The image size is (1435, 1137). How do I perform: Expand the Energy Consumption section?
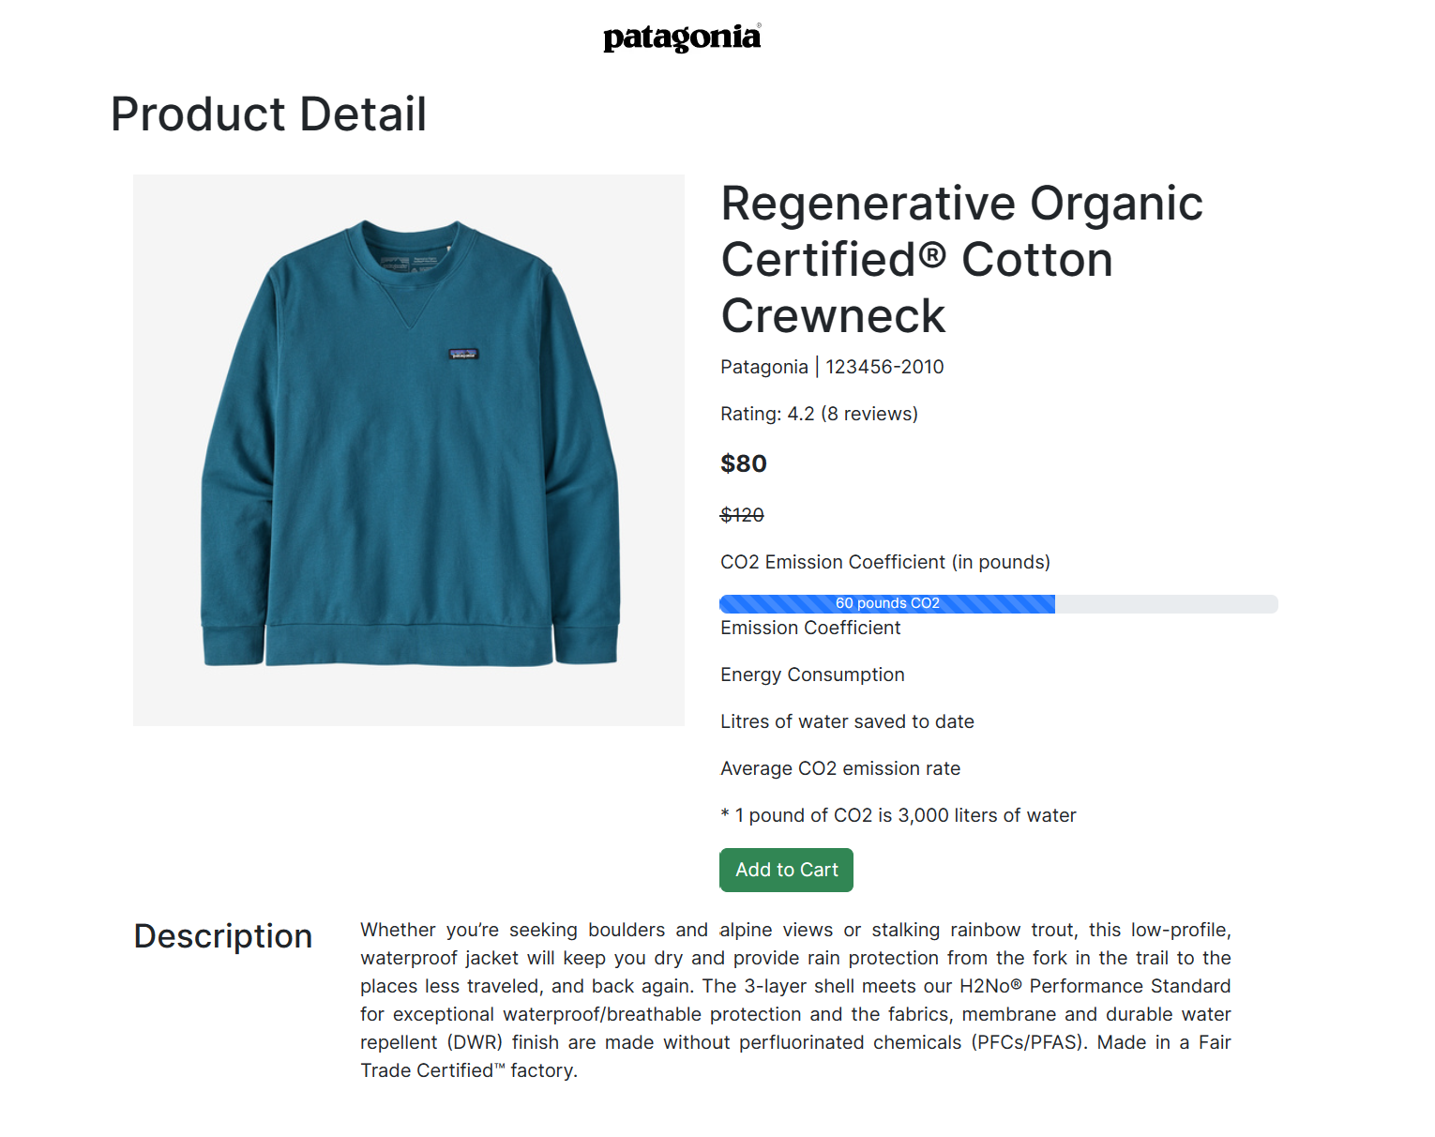[x=812, y=675]
